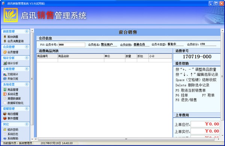Click the 商品管理 icon
The width and height of the screenshot is (225, 146).
[5, 90]
